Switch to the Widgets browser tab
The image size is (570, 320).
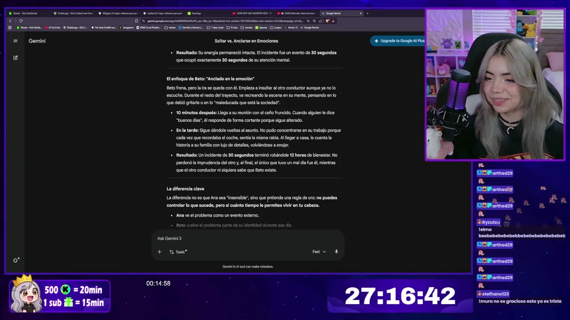pyautogui.click(x=118, y=13)
